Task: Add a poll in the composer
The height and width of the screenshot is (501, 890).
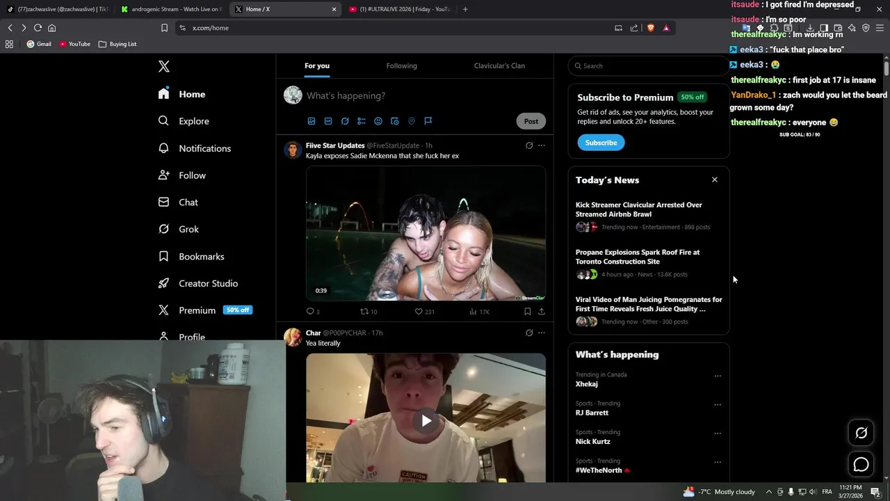Action: pyautogui.click(x=362, y=121)
